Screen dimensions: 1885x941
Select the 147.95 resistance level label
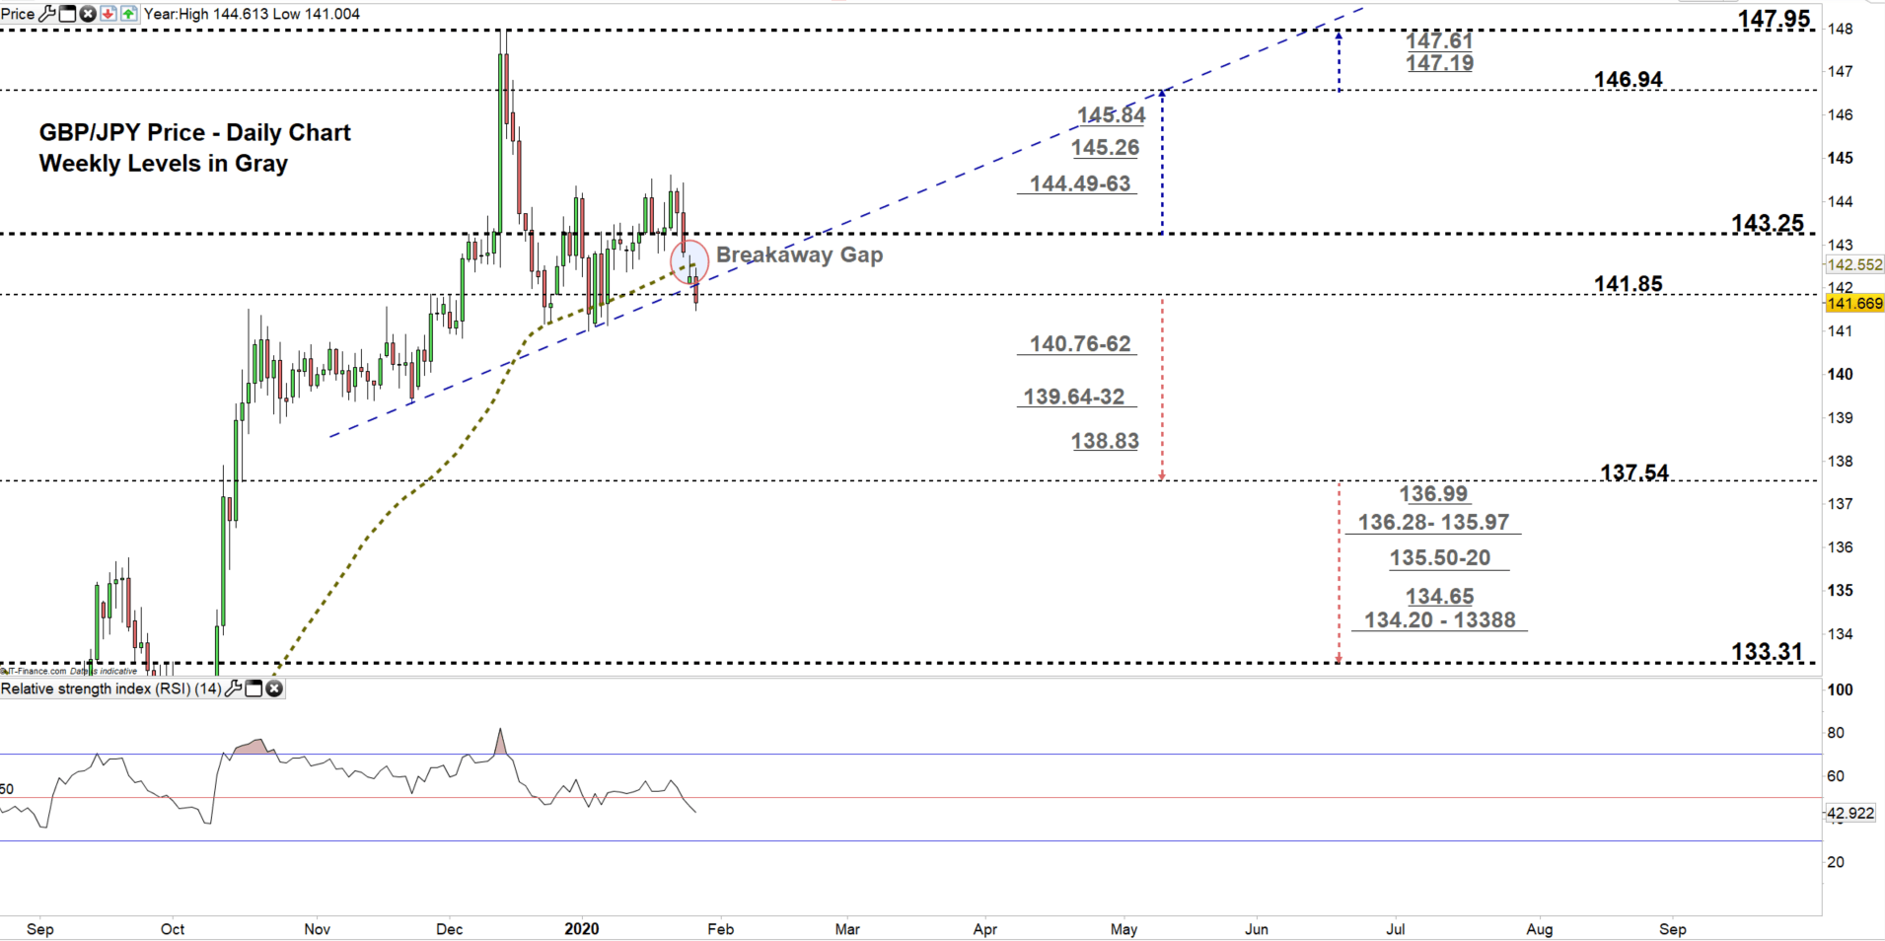pyautogui.click(x=1774, y=19)
